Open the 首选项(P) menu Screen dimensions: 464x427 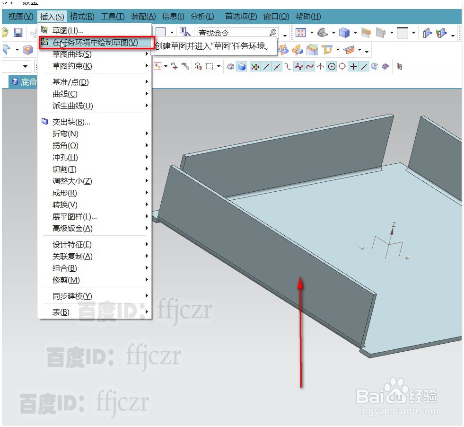tap(241, 17)
